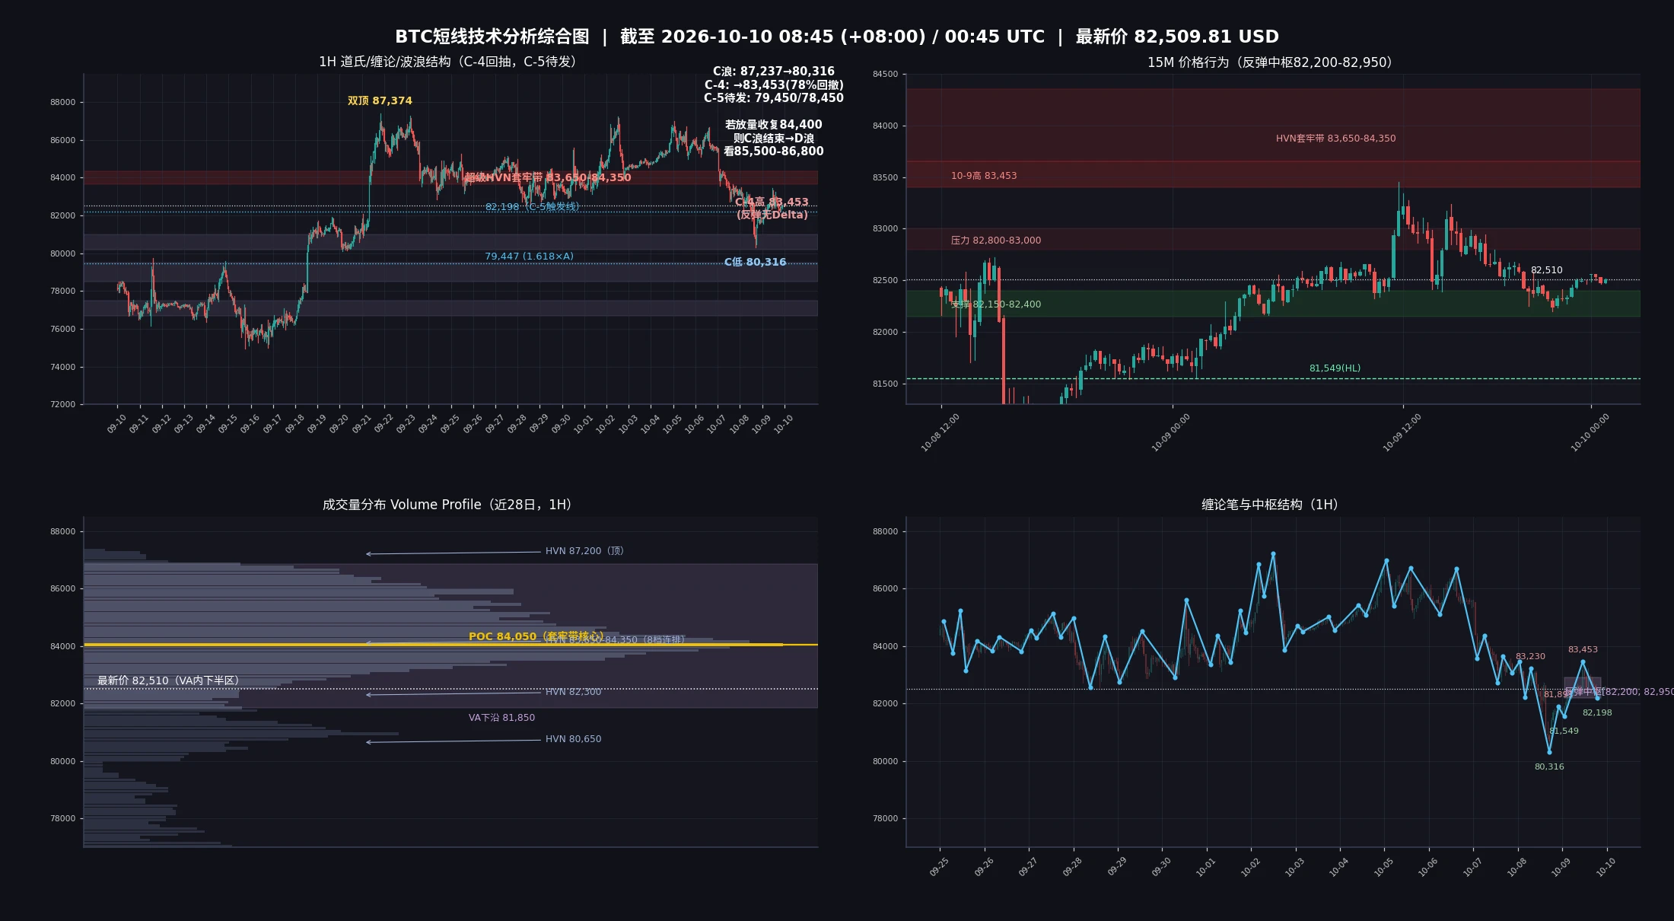Select the 83,453 peak label in 缠论 chart
Image resolution: width=1674 pixels, height=921 pixels.
pos(1583,649)
